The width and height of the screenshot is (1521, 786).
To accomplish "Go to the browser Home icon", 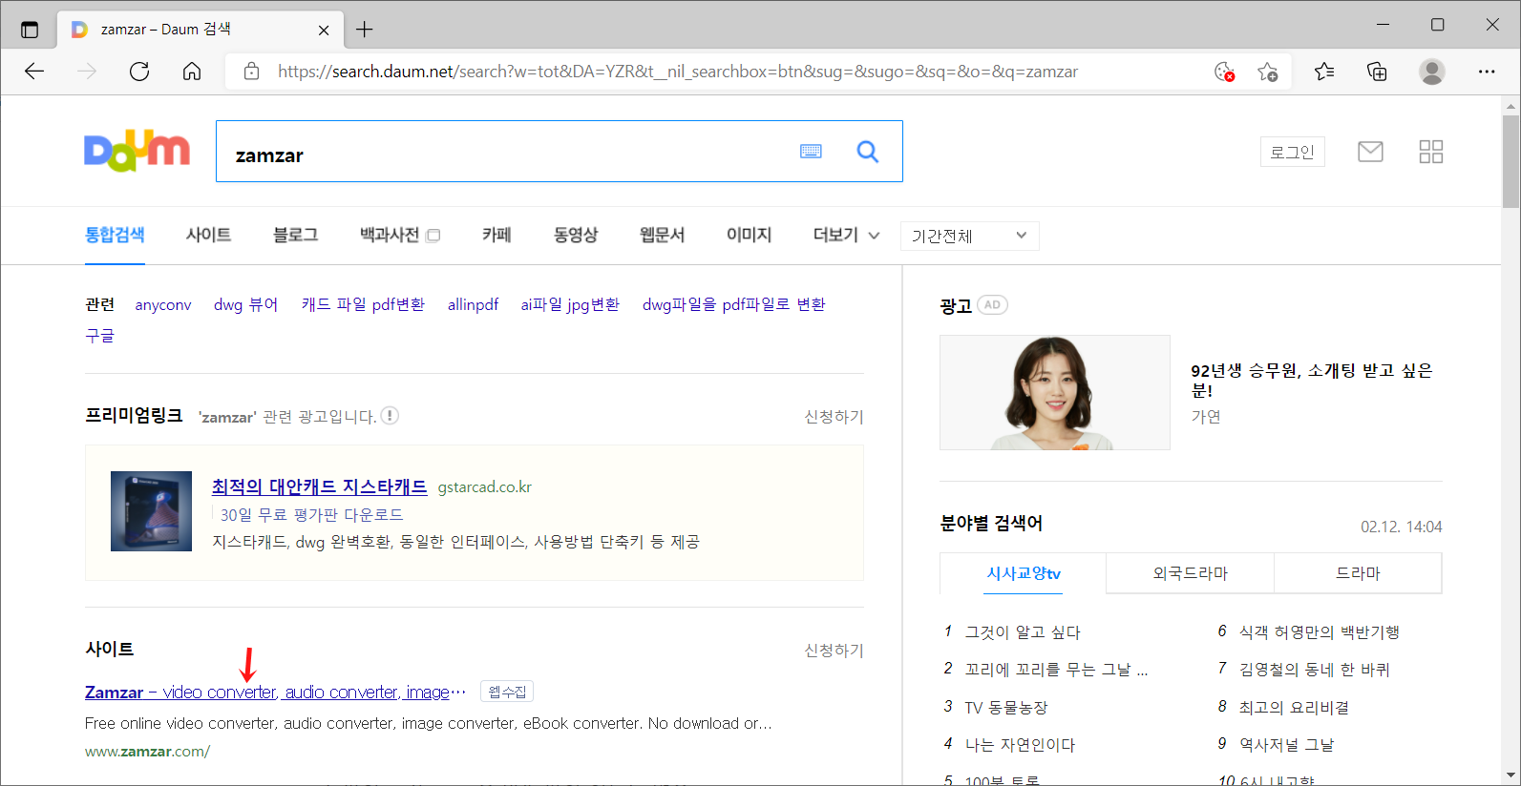I will [192, 72].
